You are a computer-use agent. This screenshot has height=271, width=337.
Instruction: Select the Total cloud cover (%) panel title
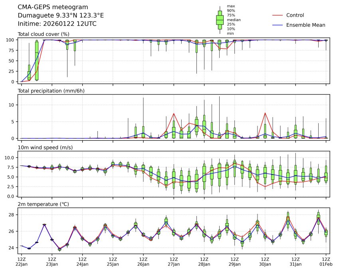(x=44, y=34)
